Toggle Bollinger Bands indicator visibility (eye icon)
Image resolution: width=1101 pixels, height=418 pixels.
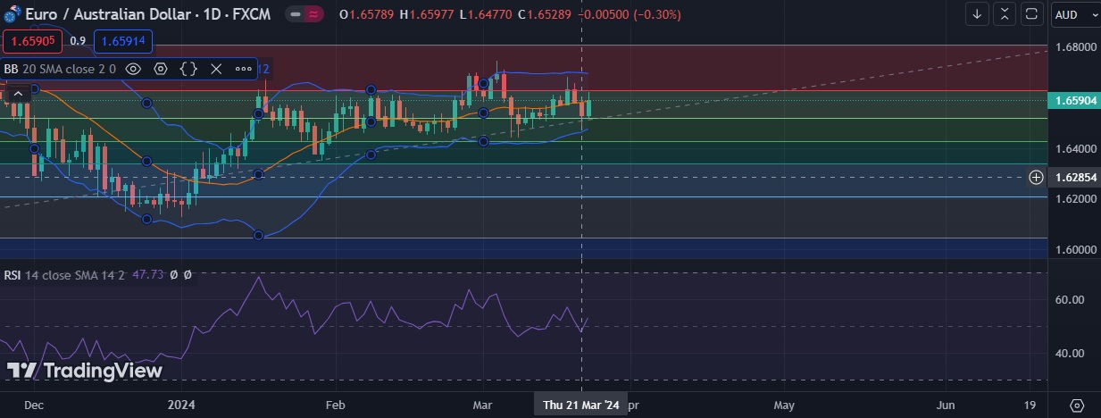[133, 68]
